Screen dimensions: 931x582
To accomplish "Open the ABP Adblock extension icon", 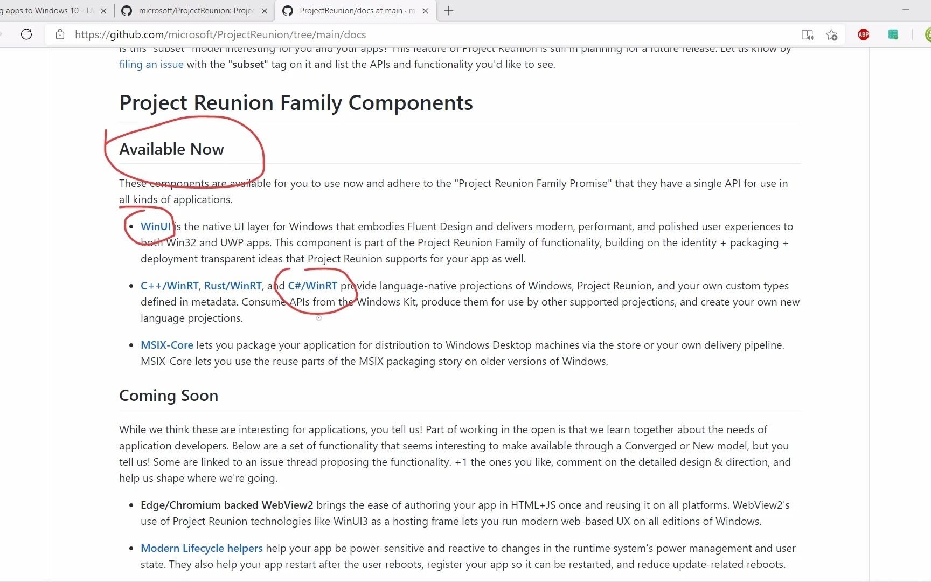I will click(864, 34).
